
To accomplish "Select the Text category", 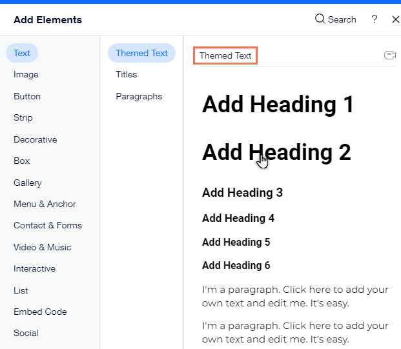I will 22,53.
